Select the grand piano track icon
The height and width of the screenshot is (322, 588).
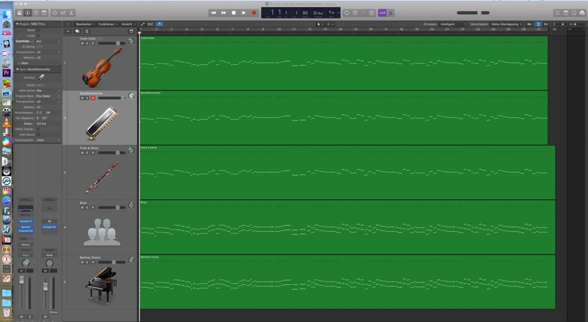(x=101, y=286)
